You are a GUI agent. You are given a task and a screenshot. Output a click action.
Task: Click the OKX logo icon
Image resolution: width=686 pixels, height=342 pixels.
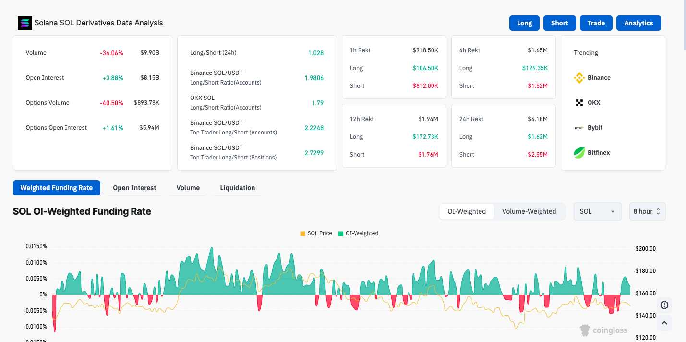(x=579, y=103)
